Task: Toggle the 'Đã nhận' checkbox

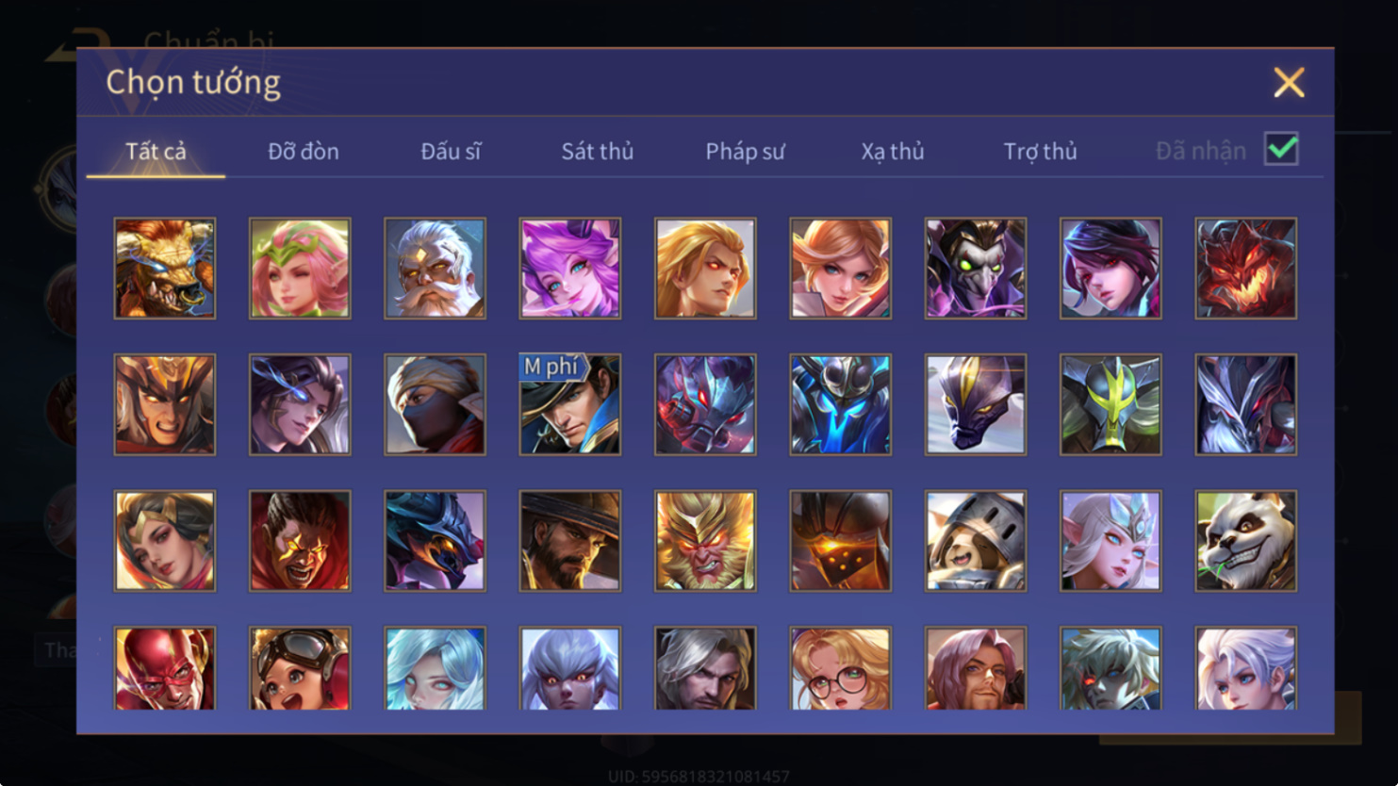Action: [1281, 149]
